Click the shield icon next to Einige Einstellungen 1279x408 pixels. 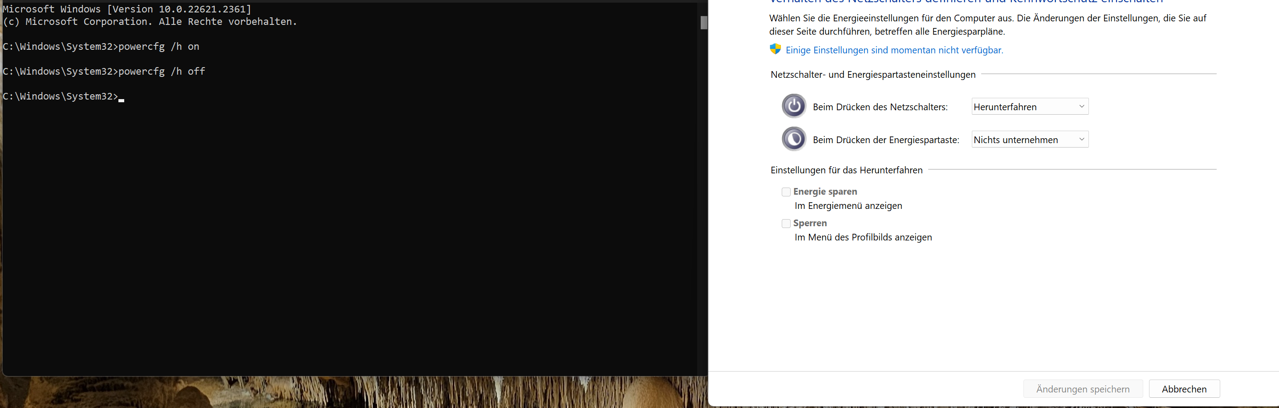(x=775, y=50)
